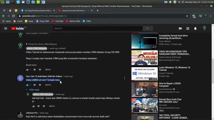Screen dimensions: 214x120
Task: Open the Admin CRM bookmark
Action: click(x=73, y=21)
